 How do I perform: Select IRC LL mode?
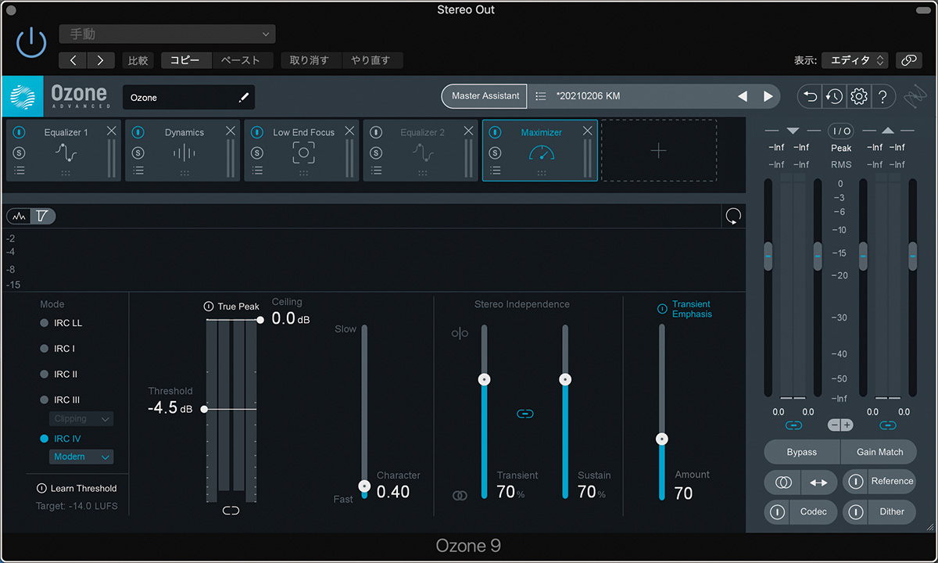[61, 323]
